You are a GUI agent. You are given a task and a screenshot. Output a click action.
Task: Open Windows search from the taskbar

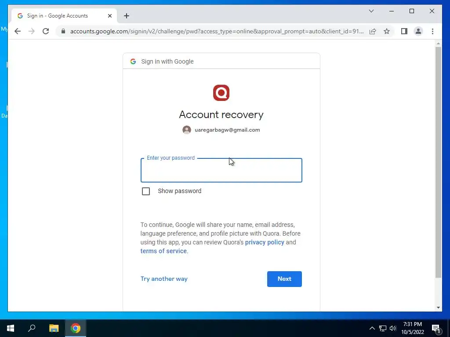(x=32, y=328)
